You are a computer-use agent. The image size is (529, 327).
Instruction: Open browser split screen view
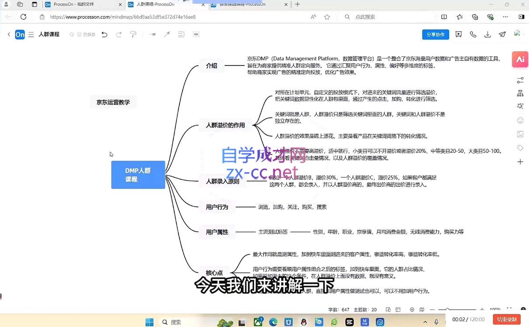click(x=444, y=17)
